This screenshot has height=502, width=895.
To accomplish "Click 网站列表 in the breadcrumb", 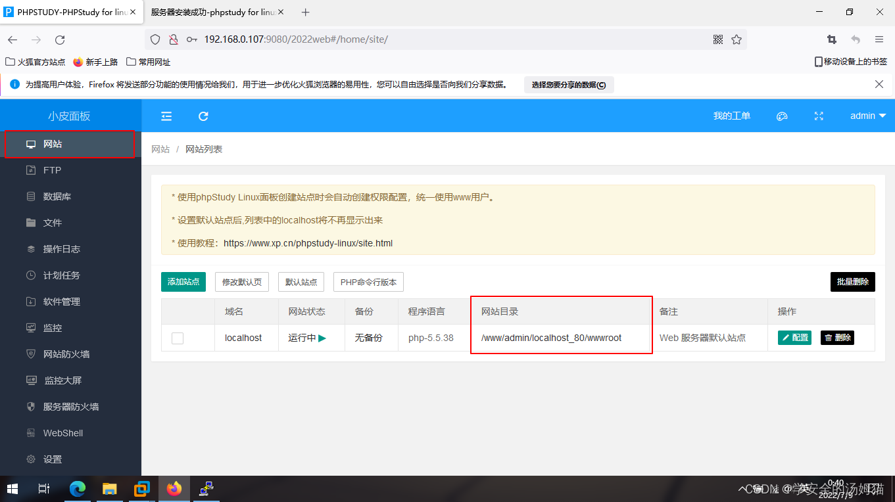I will [x=204, y=149].
